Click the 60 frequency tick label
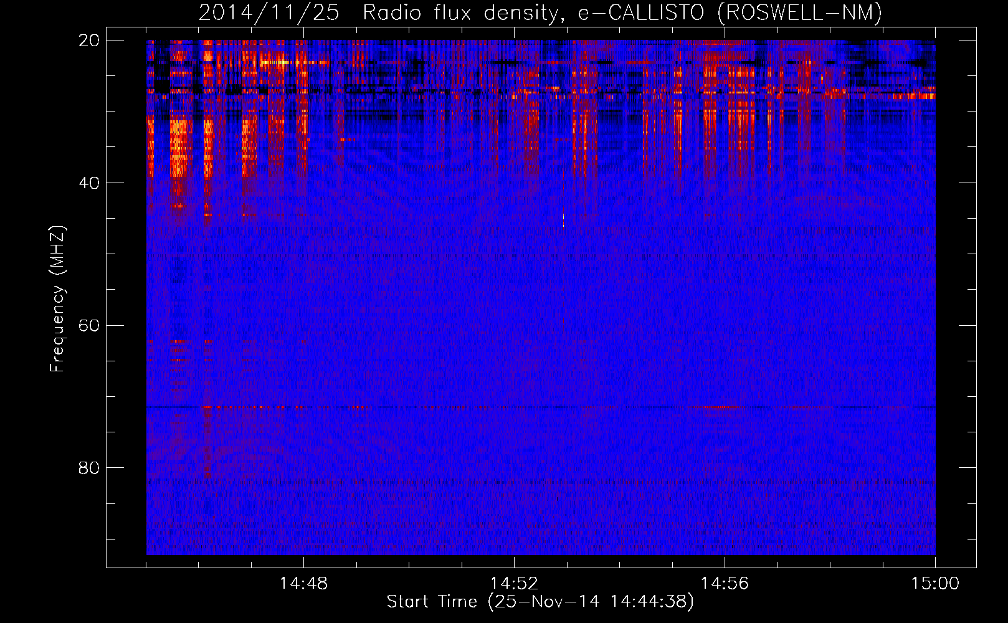Image resolution: width=1008 pixels, height=623 pixels. pos(90,326)
